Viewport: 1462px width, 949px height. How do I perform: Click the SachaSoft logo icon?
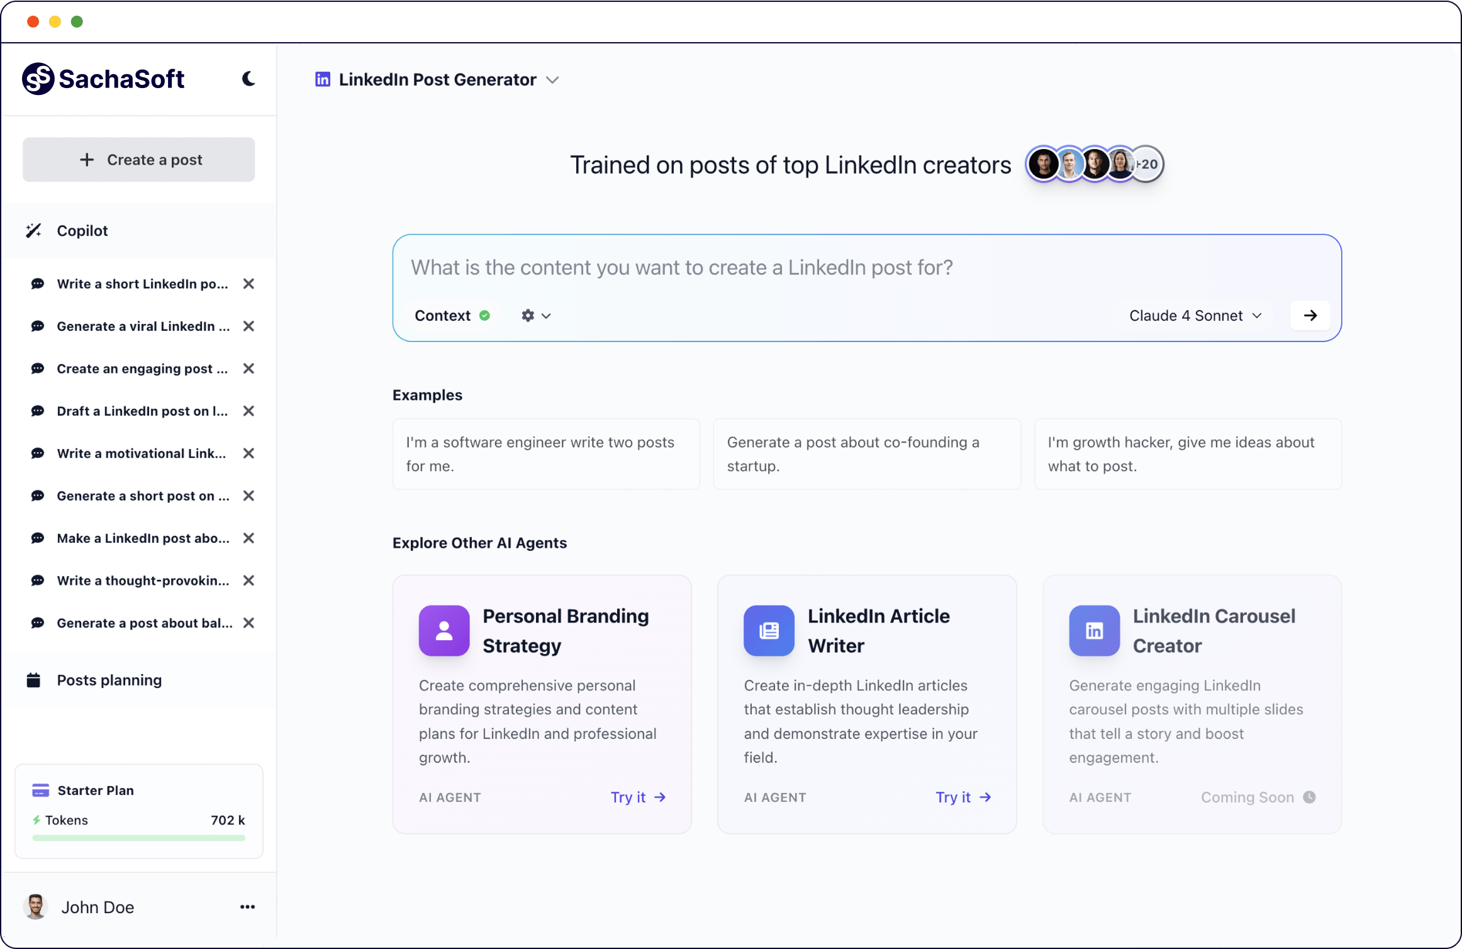point(38,79)
